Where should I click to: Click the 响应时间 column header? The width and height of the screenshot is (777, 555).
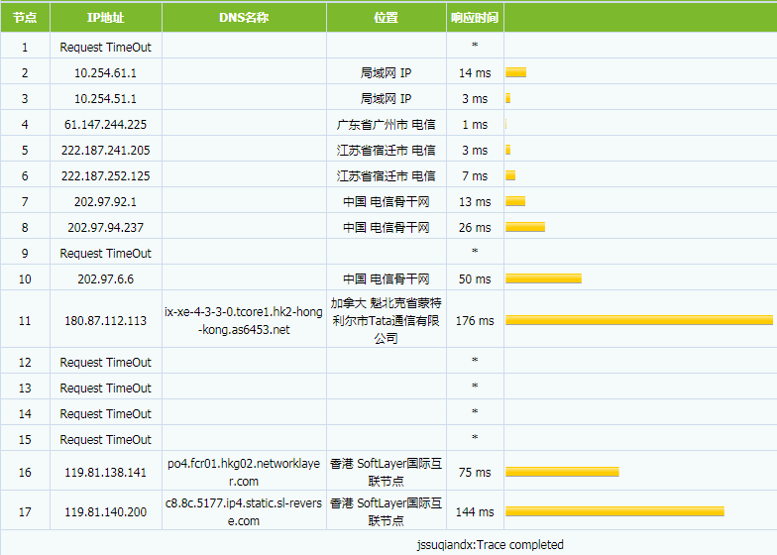point(475,18)
